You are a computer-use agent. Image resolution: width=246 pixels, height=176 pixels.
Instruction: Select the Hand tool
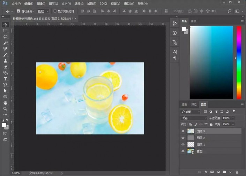pyautogui.click(x=5, y=103)
